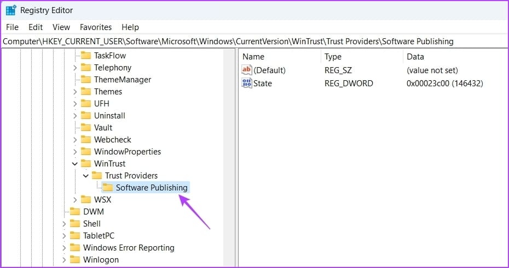Viewport: 509px width, 268px height.
Task: Expand the Telephony key
Action: pos(75,68)
